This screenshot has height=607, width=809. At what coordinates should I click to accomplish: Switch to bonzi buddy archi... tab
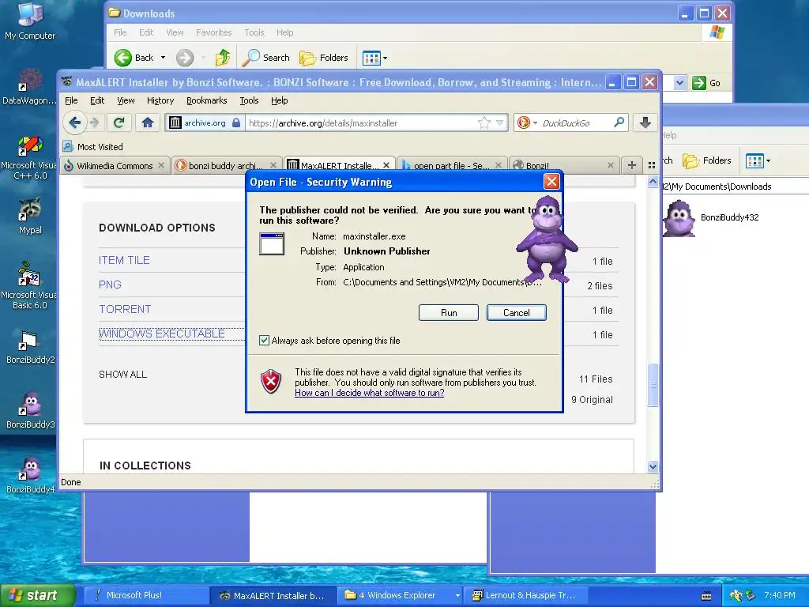(x=226, y=166)
